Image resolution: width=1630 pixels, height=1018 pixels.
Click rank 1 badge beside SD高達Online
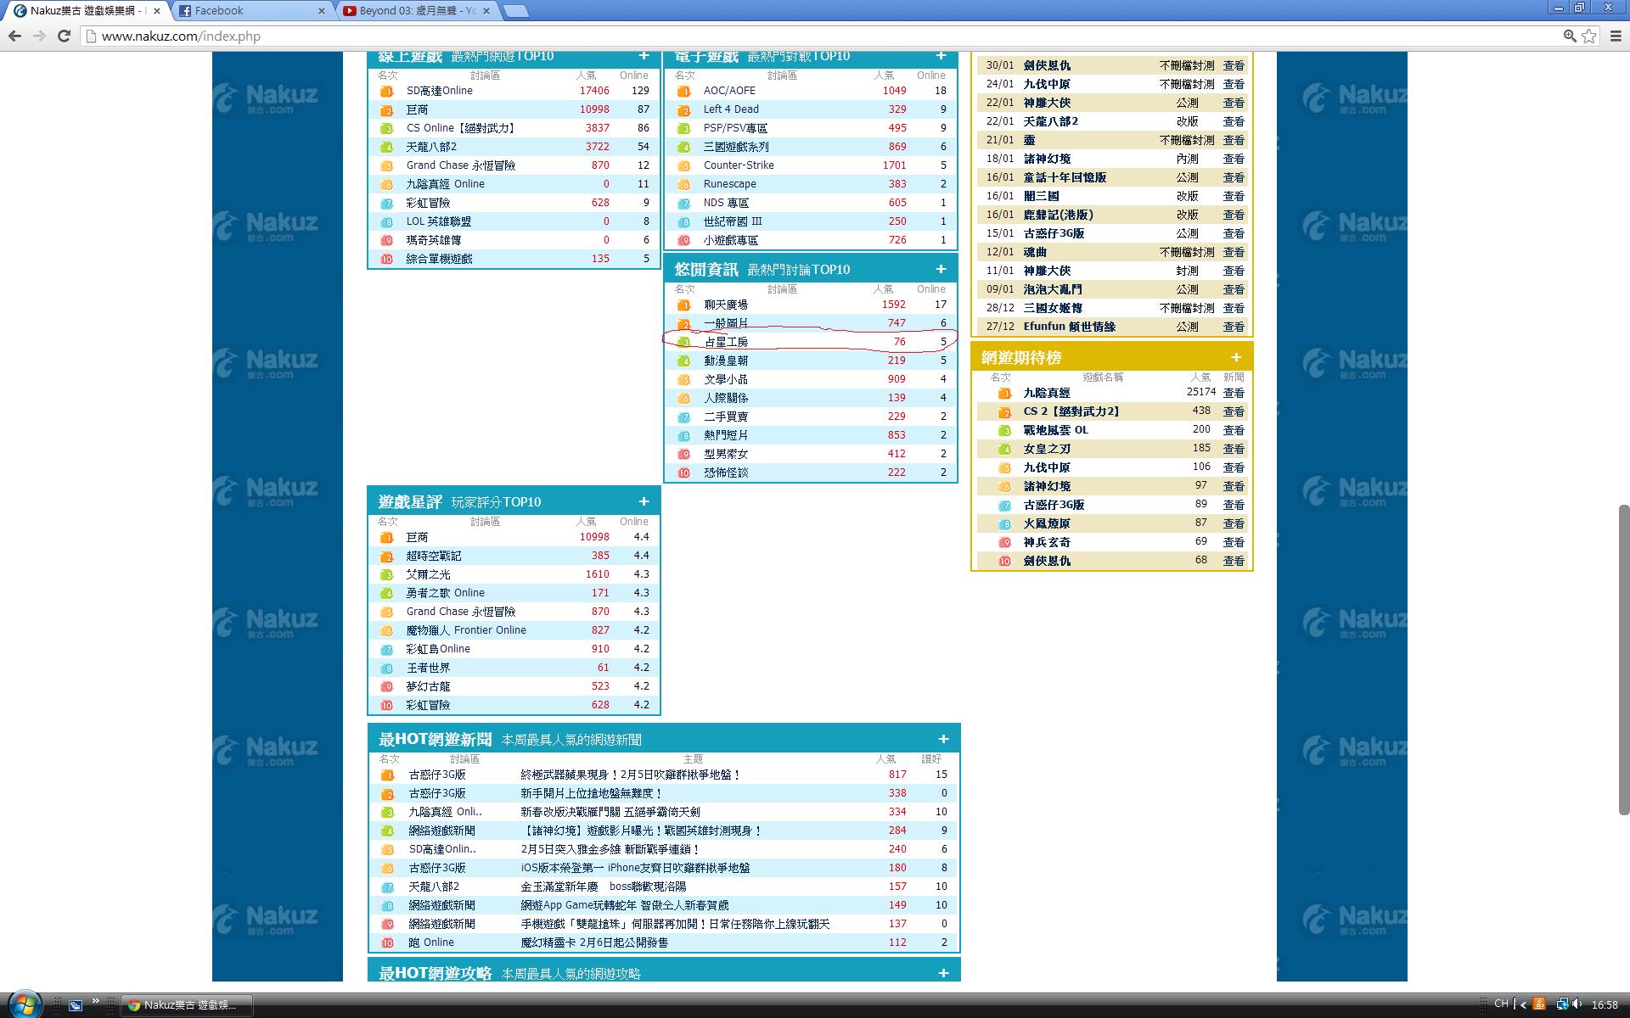pos(386,91)
